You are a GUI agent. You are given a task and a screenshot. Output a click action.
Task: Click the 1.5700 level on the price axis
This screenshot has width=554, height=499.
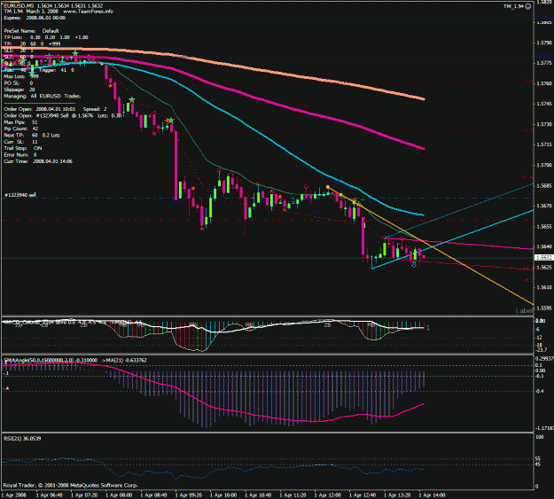click(544, 165)
